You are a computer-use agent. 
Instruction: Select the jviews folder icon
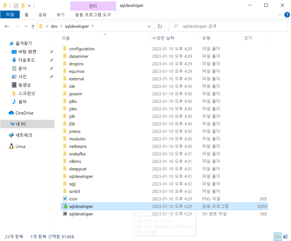(65, 131)
